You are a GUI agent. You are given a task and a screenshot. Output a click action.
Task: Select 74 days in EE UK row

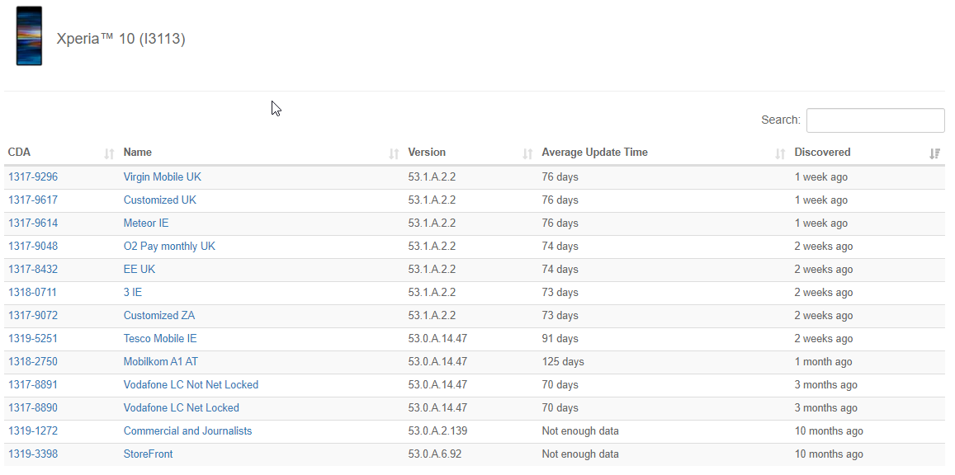pyautogui.click(x=560, y=270)
